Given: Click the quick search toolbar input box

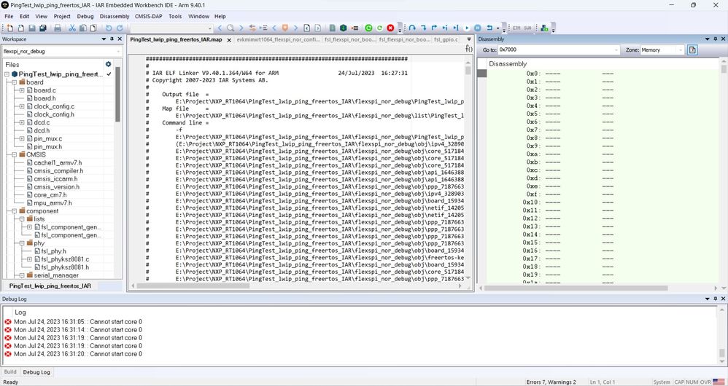Looking at the screenshot, I should click(170, 28).
